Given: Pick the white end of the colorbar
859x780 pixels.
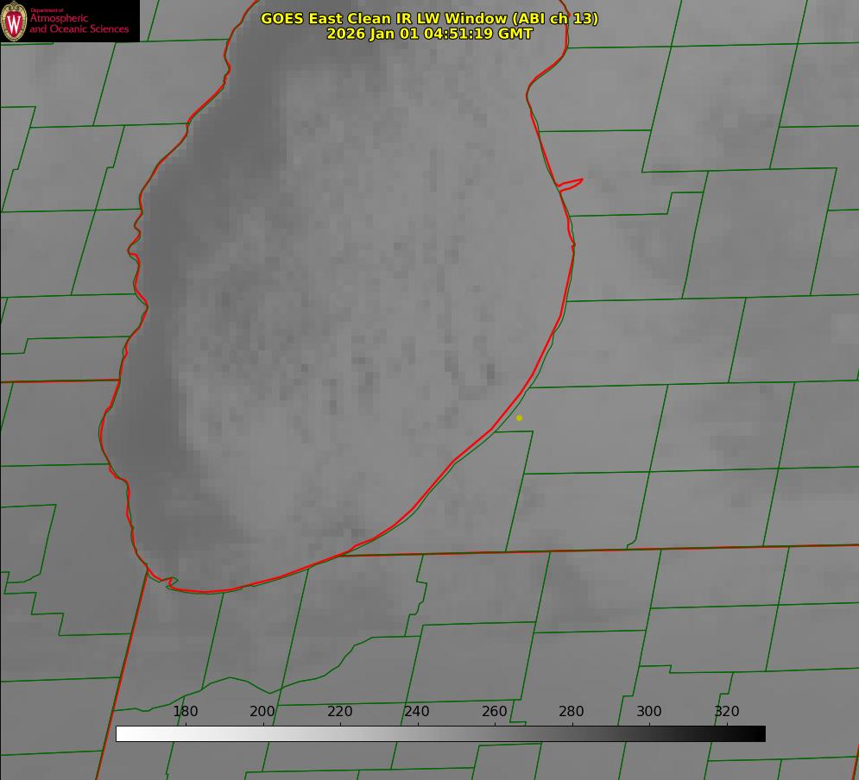Looking at the screenshot, I should click(x=121, y=733).
